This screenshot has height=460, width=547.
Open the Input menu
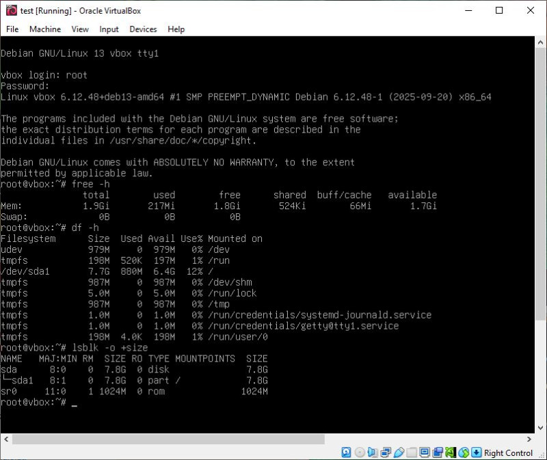point(109,29)
